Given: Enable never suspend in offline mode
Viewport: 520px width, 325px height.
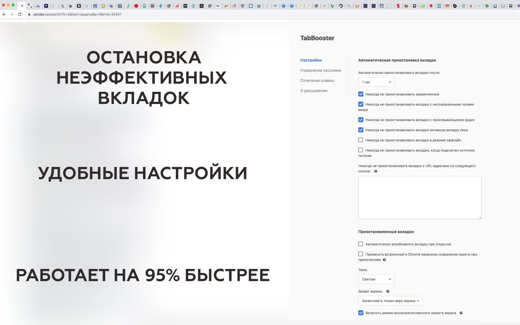Looking at the screenshot, I should coord(361,140).
